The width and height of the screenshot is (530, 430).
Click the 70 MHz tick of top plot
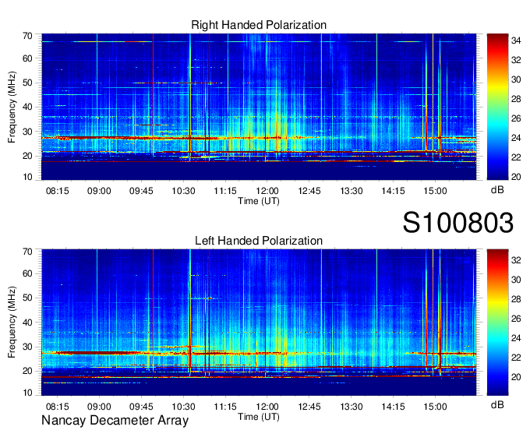(27, 36)
